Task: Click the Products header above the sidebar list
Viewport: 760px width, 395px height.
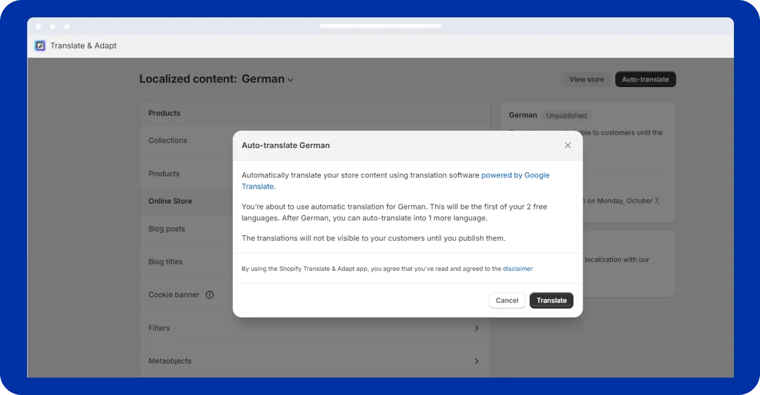Action: tap(164, 113)
